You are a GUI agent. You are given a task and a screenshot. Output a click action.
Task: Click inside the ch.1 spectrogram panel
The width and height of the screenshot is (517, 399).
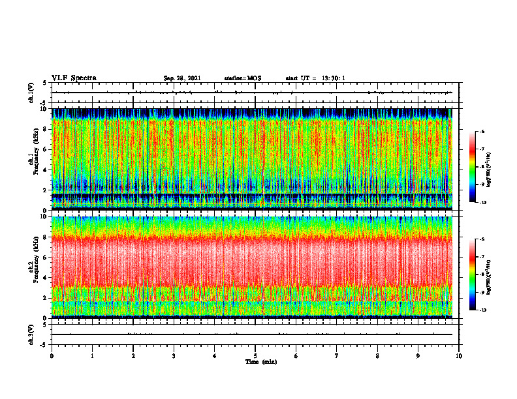252,159
